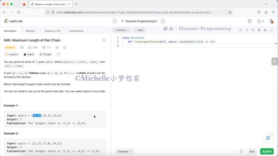Go to next problem in study plan
Image resolution: width=278 pixels, height=156 pixels.
(x=163, y=21)
